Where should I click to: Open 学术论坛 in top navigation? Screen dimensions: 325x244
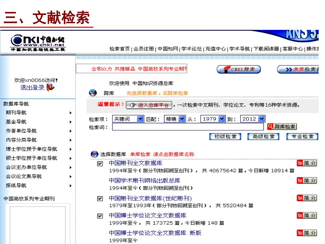[x=191, y=49]
